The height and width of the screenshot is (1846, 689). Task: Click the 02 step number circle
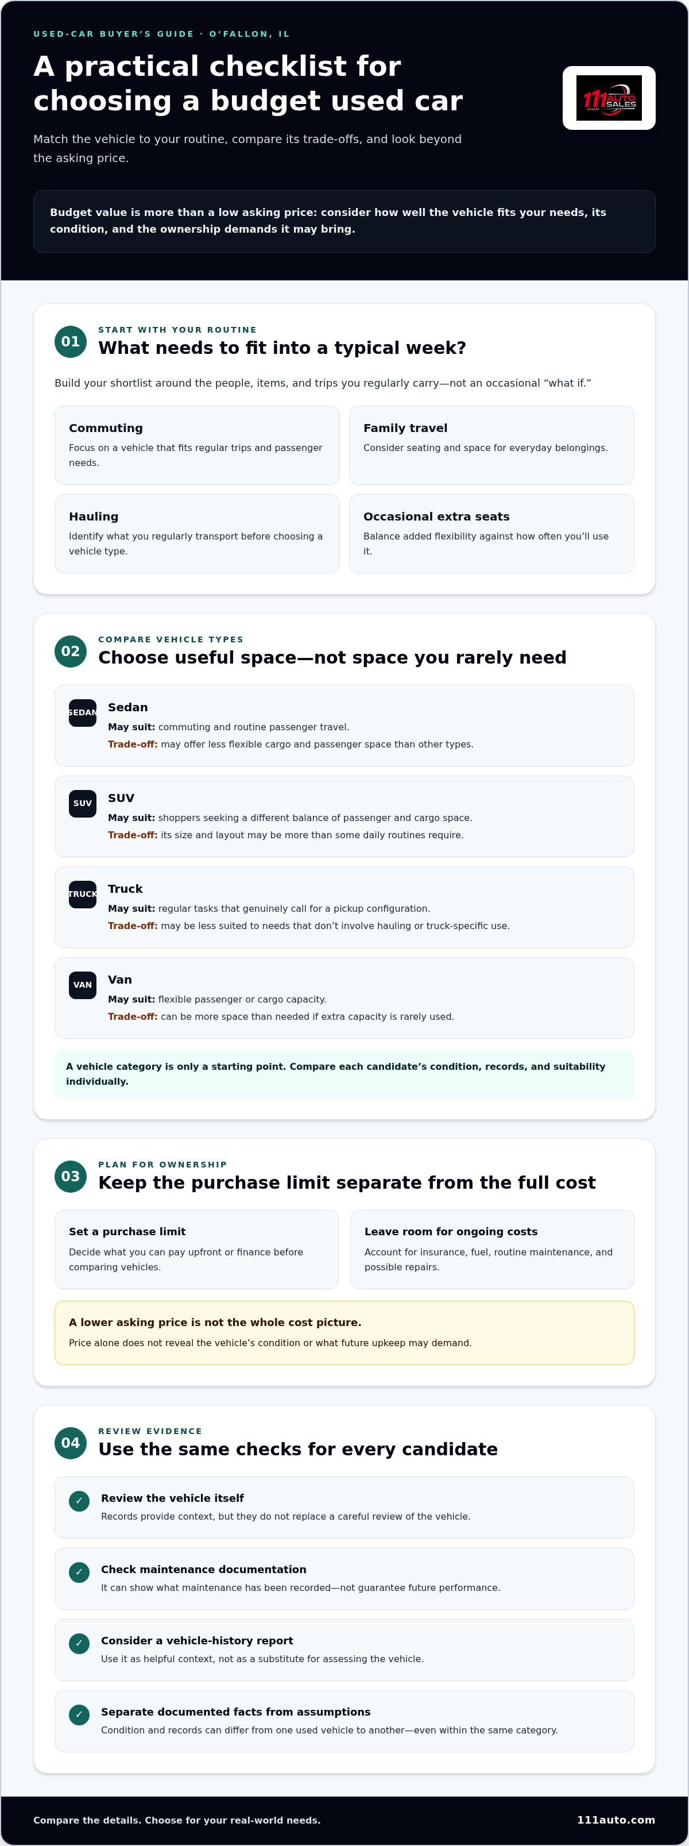70,651
